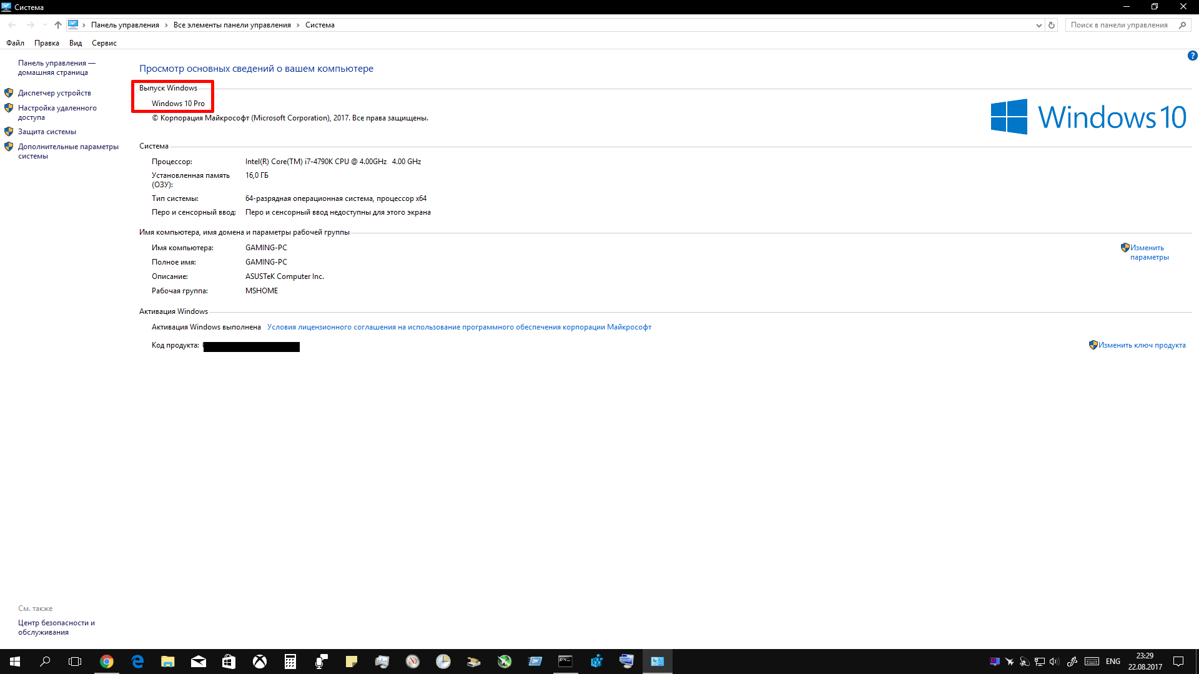The height and width of the screenshot is (674, 1199).
Task: Open the Microsoft license terms link
Action: (x=459, y=327)
